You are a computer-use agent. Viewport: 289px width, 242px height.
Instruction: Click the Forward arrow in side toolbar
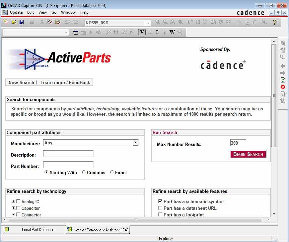(283, 73)
